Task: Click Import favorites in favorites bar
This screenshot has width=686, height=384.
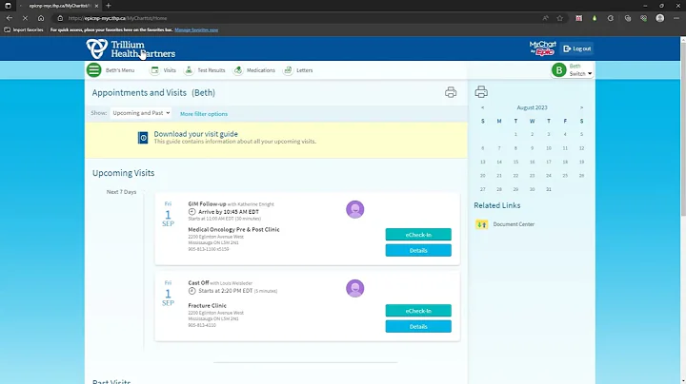Action: [x=24, y=30]
